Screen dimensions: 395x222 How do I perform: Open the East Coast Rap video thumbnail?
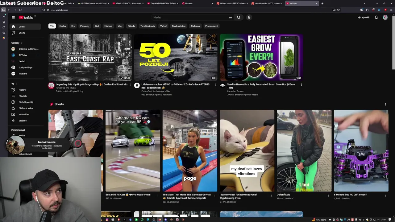tap(90, 57)
